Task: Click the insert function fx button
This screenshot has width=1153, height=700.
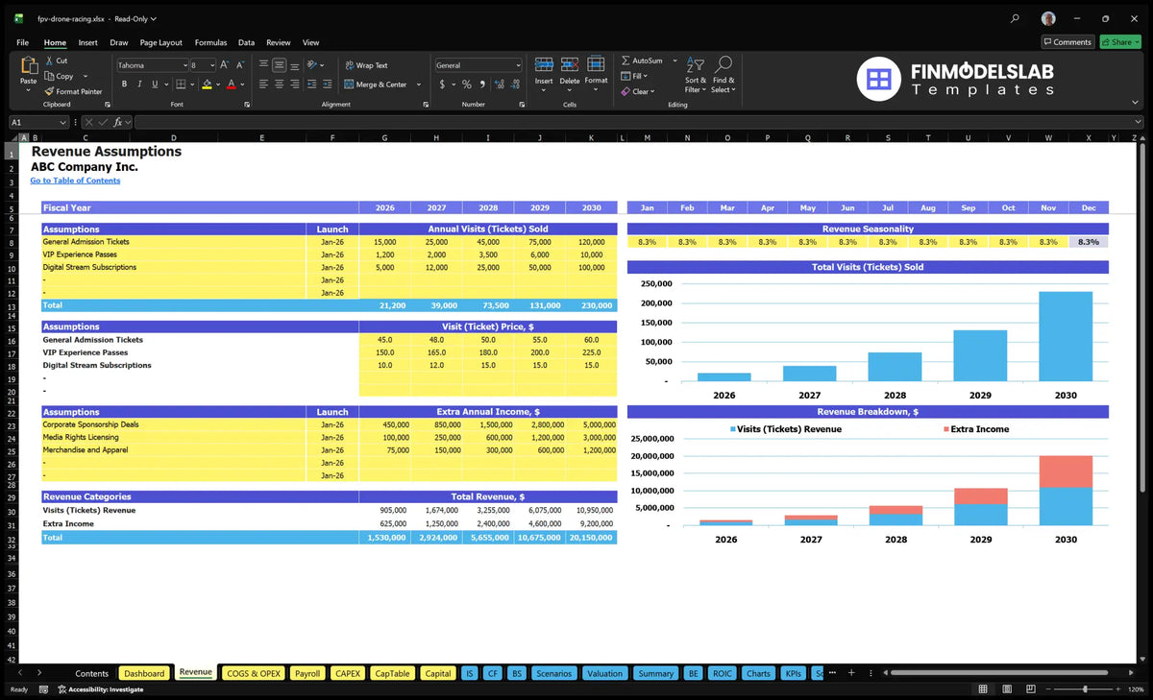Action: pos(118,122)
